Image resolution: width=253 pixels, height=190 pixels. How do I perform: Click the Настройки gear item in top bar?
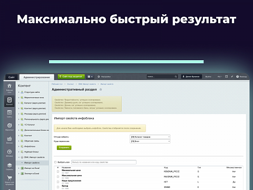click(x=104, y=77)
